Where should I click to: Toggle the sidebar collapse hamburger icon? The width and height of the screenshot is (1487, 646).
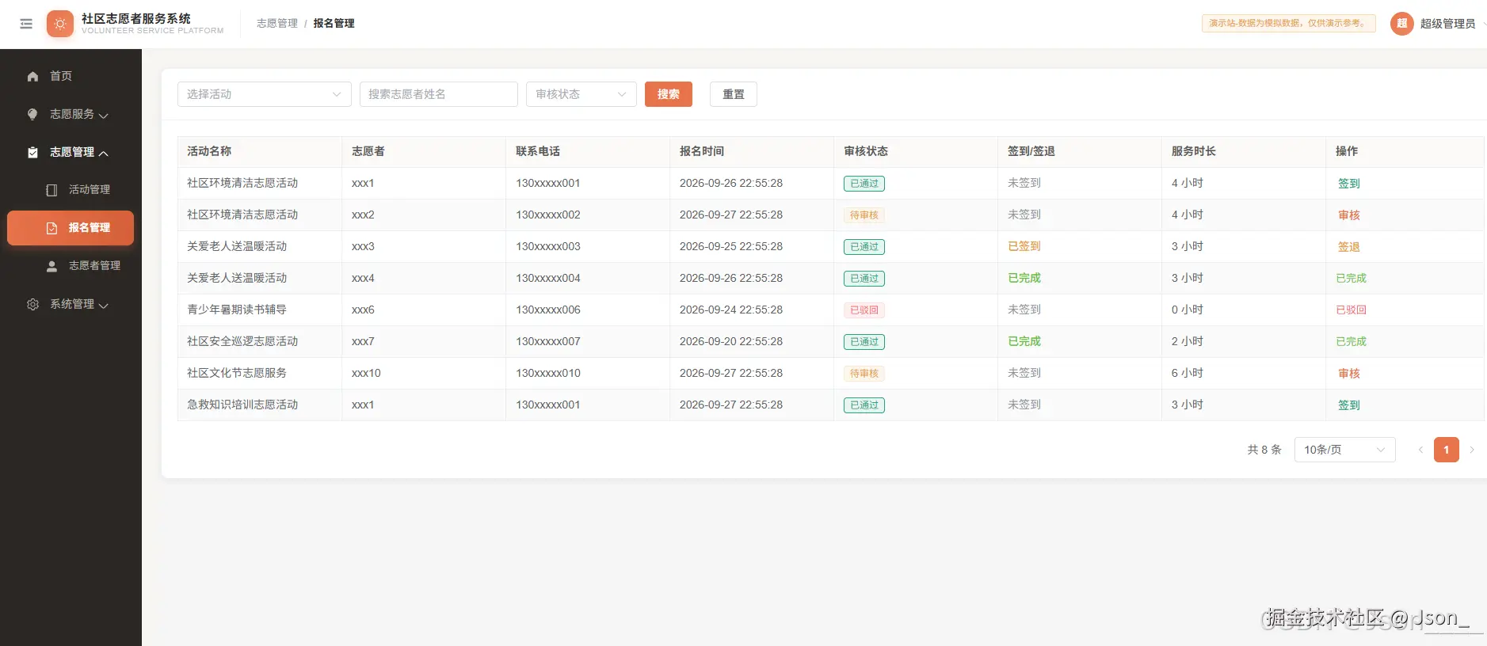pos(26,24)
